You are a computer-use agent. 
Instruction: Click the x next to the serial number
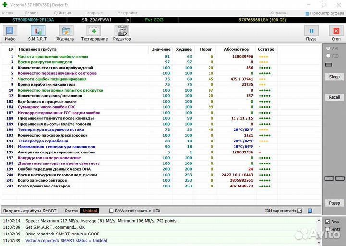128,20
